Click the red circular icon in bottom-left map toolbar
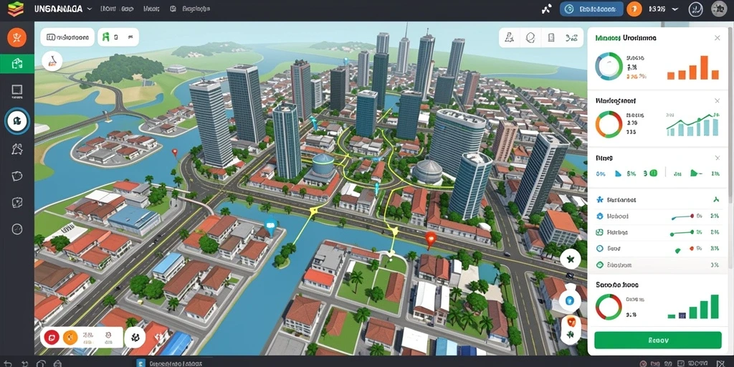 (52, 337)
